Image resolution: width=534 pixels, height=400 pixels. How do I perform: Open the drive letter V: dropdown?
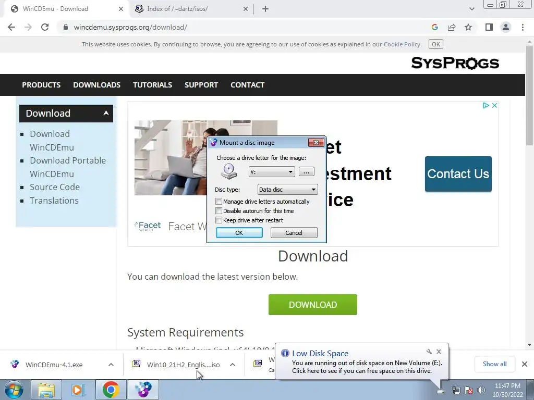click(272, 172)
